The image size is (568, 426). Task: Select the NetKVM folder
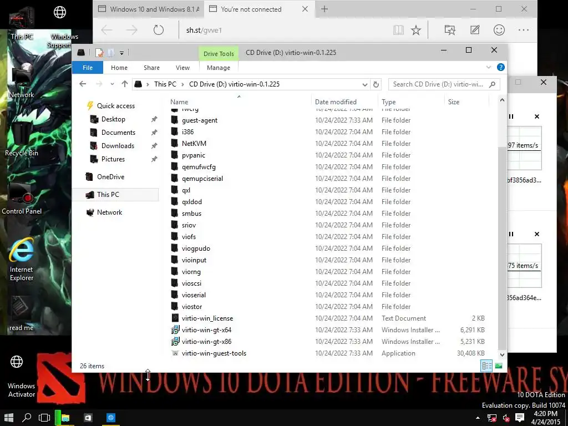pyautogui.click(x=194, y=144)
